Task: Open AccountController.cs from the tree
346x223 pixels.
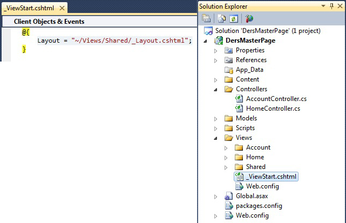Action: point(276,99)
